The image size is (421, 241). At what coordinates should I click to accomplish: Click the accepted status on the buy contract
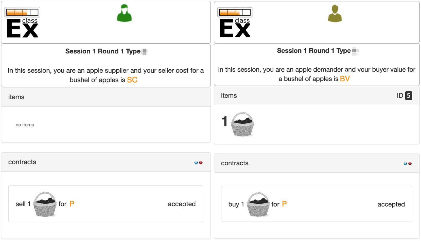pyautogui.click(x=391, y=204)
